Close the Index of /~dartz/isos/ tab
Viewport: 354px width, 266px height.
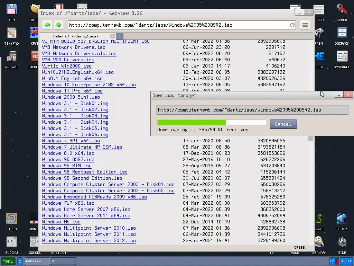click(x=112, y=36)
